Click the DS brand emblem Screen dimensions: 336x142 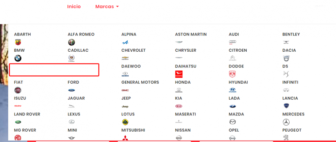[286, 74]
